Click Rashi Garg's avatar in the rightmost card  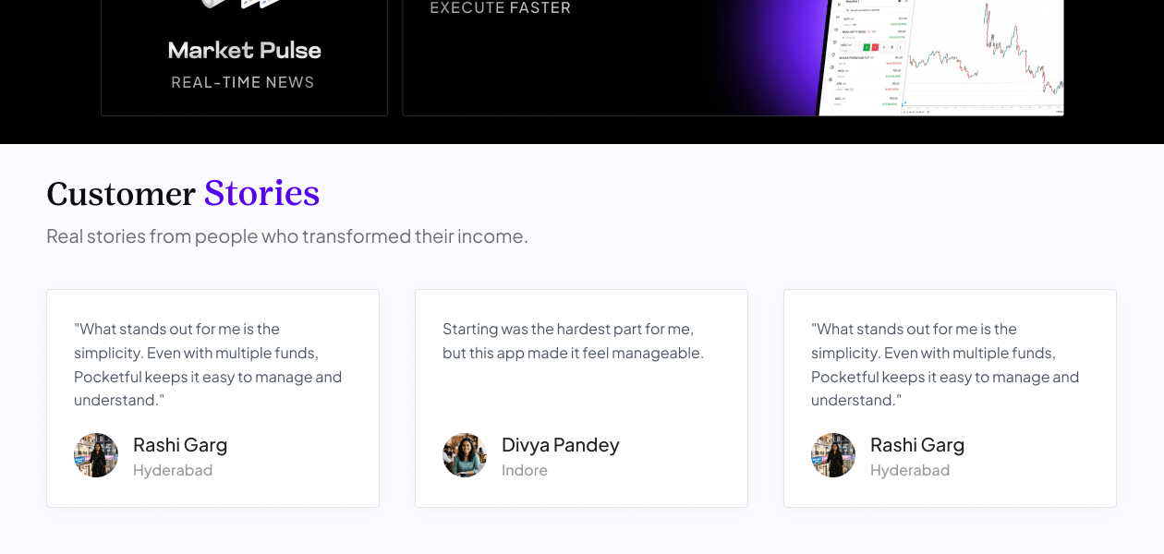point(833,455)
